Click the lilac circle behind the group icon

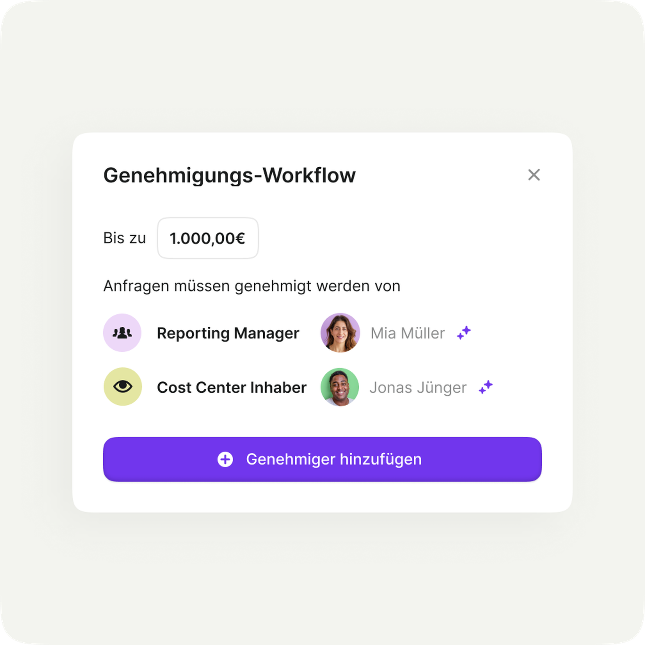(122, 332)
